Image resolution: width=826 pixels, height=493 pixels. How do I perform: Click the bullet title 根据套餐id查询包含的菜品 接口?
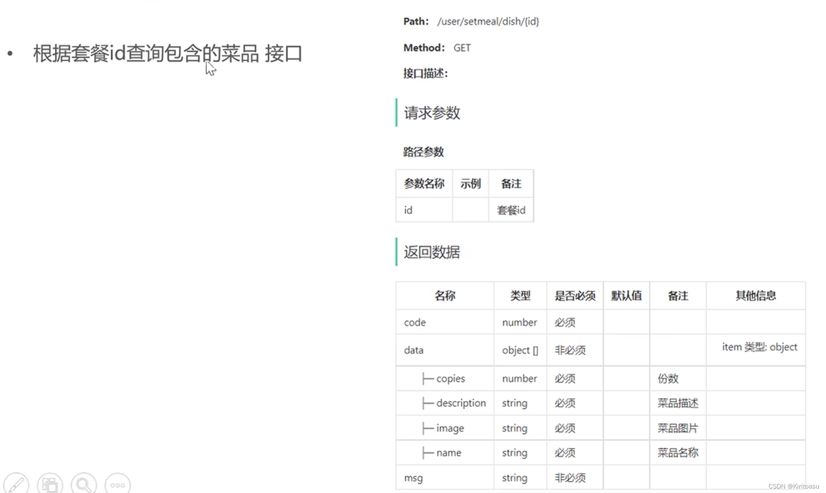pyautogui.click(x=167, y=53)
